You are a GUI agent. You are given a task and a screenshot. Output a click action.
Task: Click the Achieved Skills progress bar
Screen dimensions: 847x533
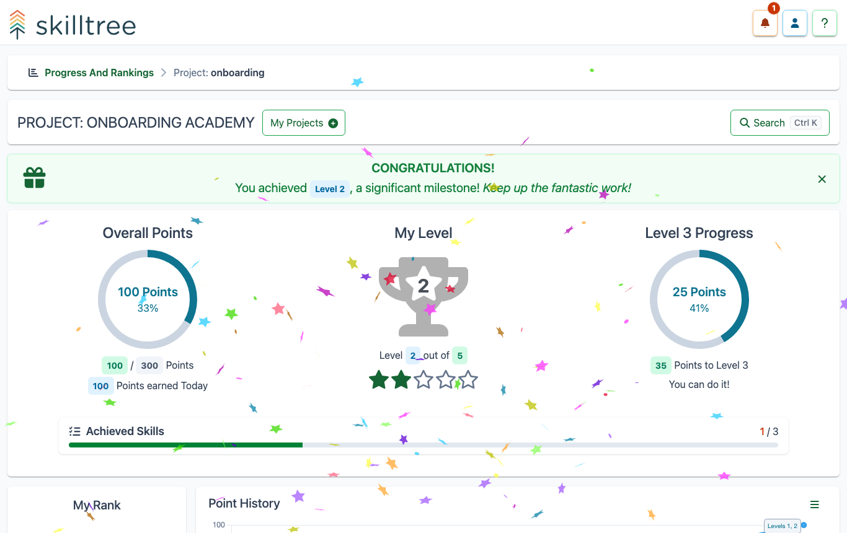423,445
